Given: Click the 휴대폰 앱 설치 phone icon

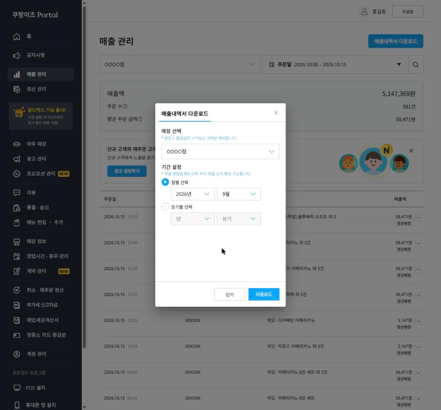Looking at the screenshot, I should (17, 405).
